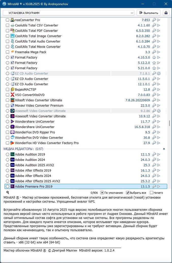Collapse the МЕДИА РЕДАКТОРЫ section arrow
Screen dimensions: 172x263
[164, 149]
